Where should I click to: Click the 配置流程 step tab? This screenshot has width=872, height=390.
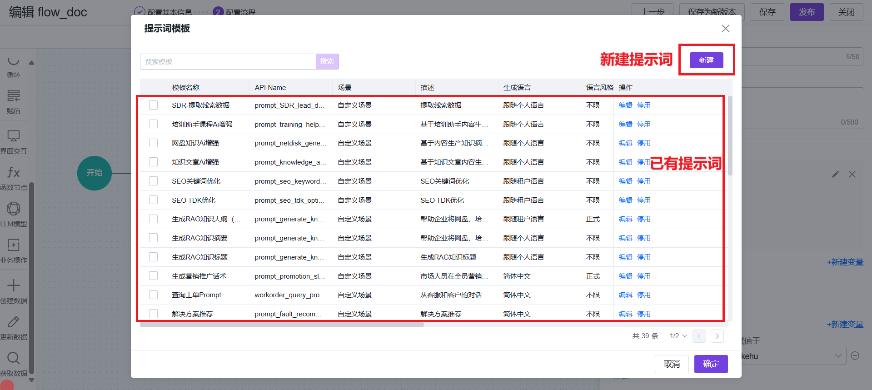click(x=240, y=12)
